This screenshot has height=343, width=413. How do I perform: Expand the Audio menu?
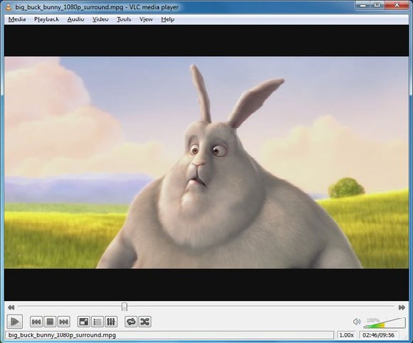75,19
